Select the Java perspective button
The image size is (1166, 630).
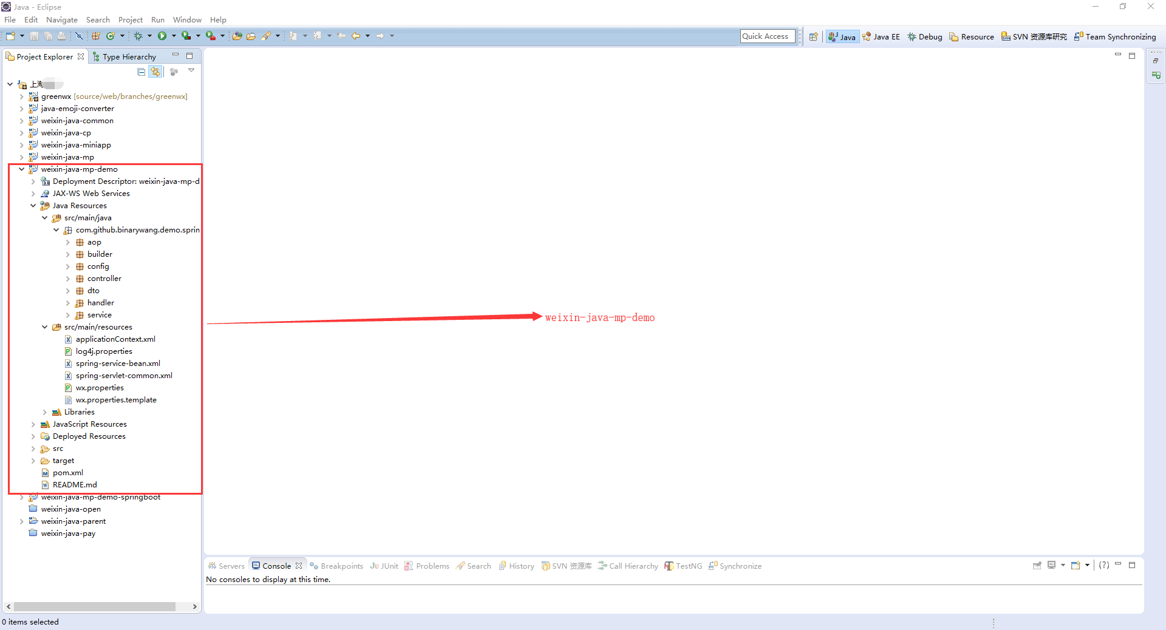click(842, 36)
